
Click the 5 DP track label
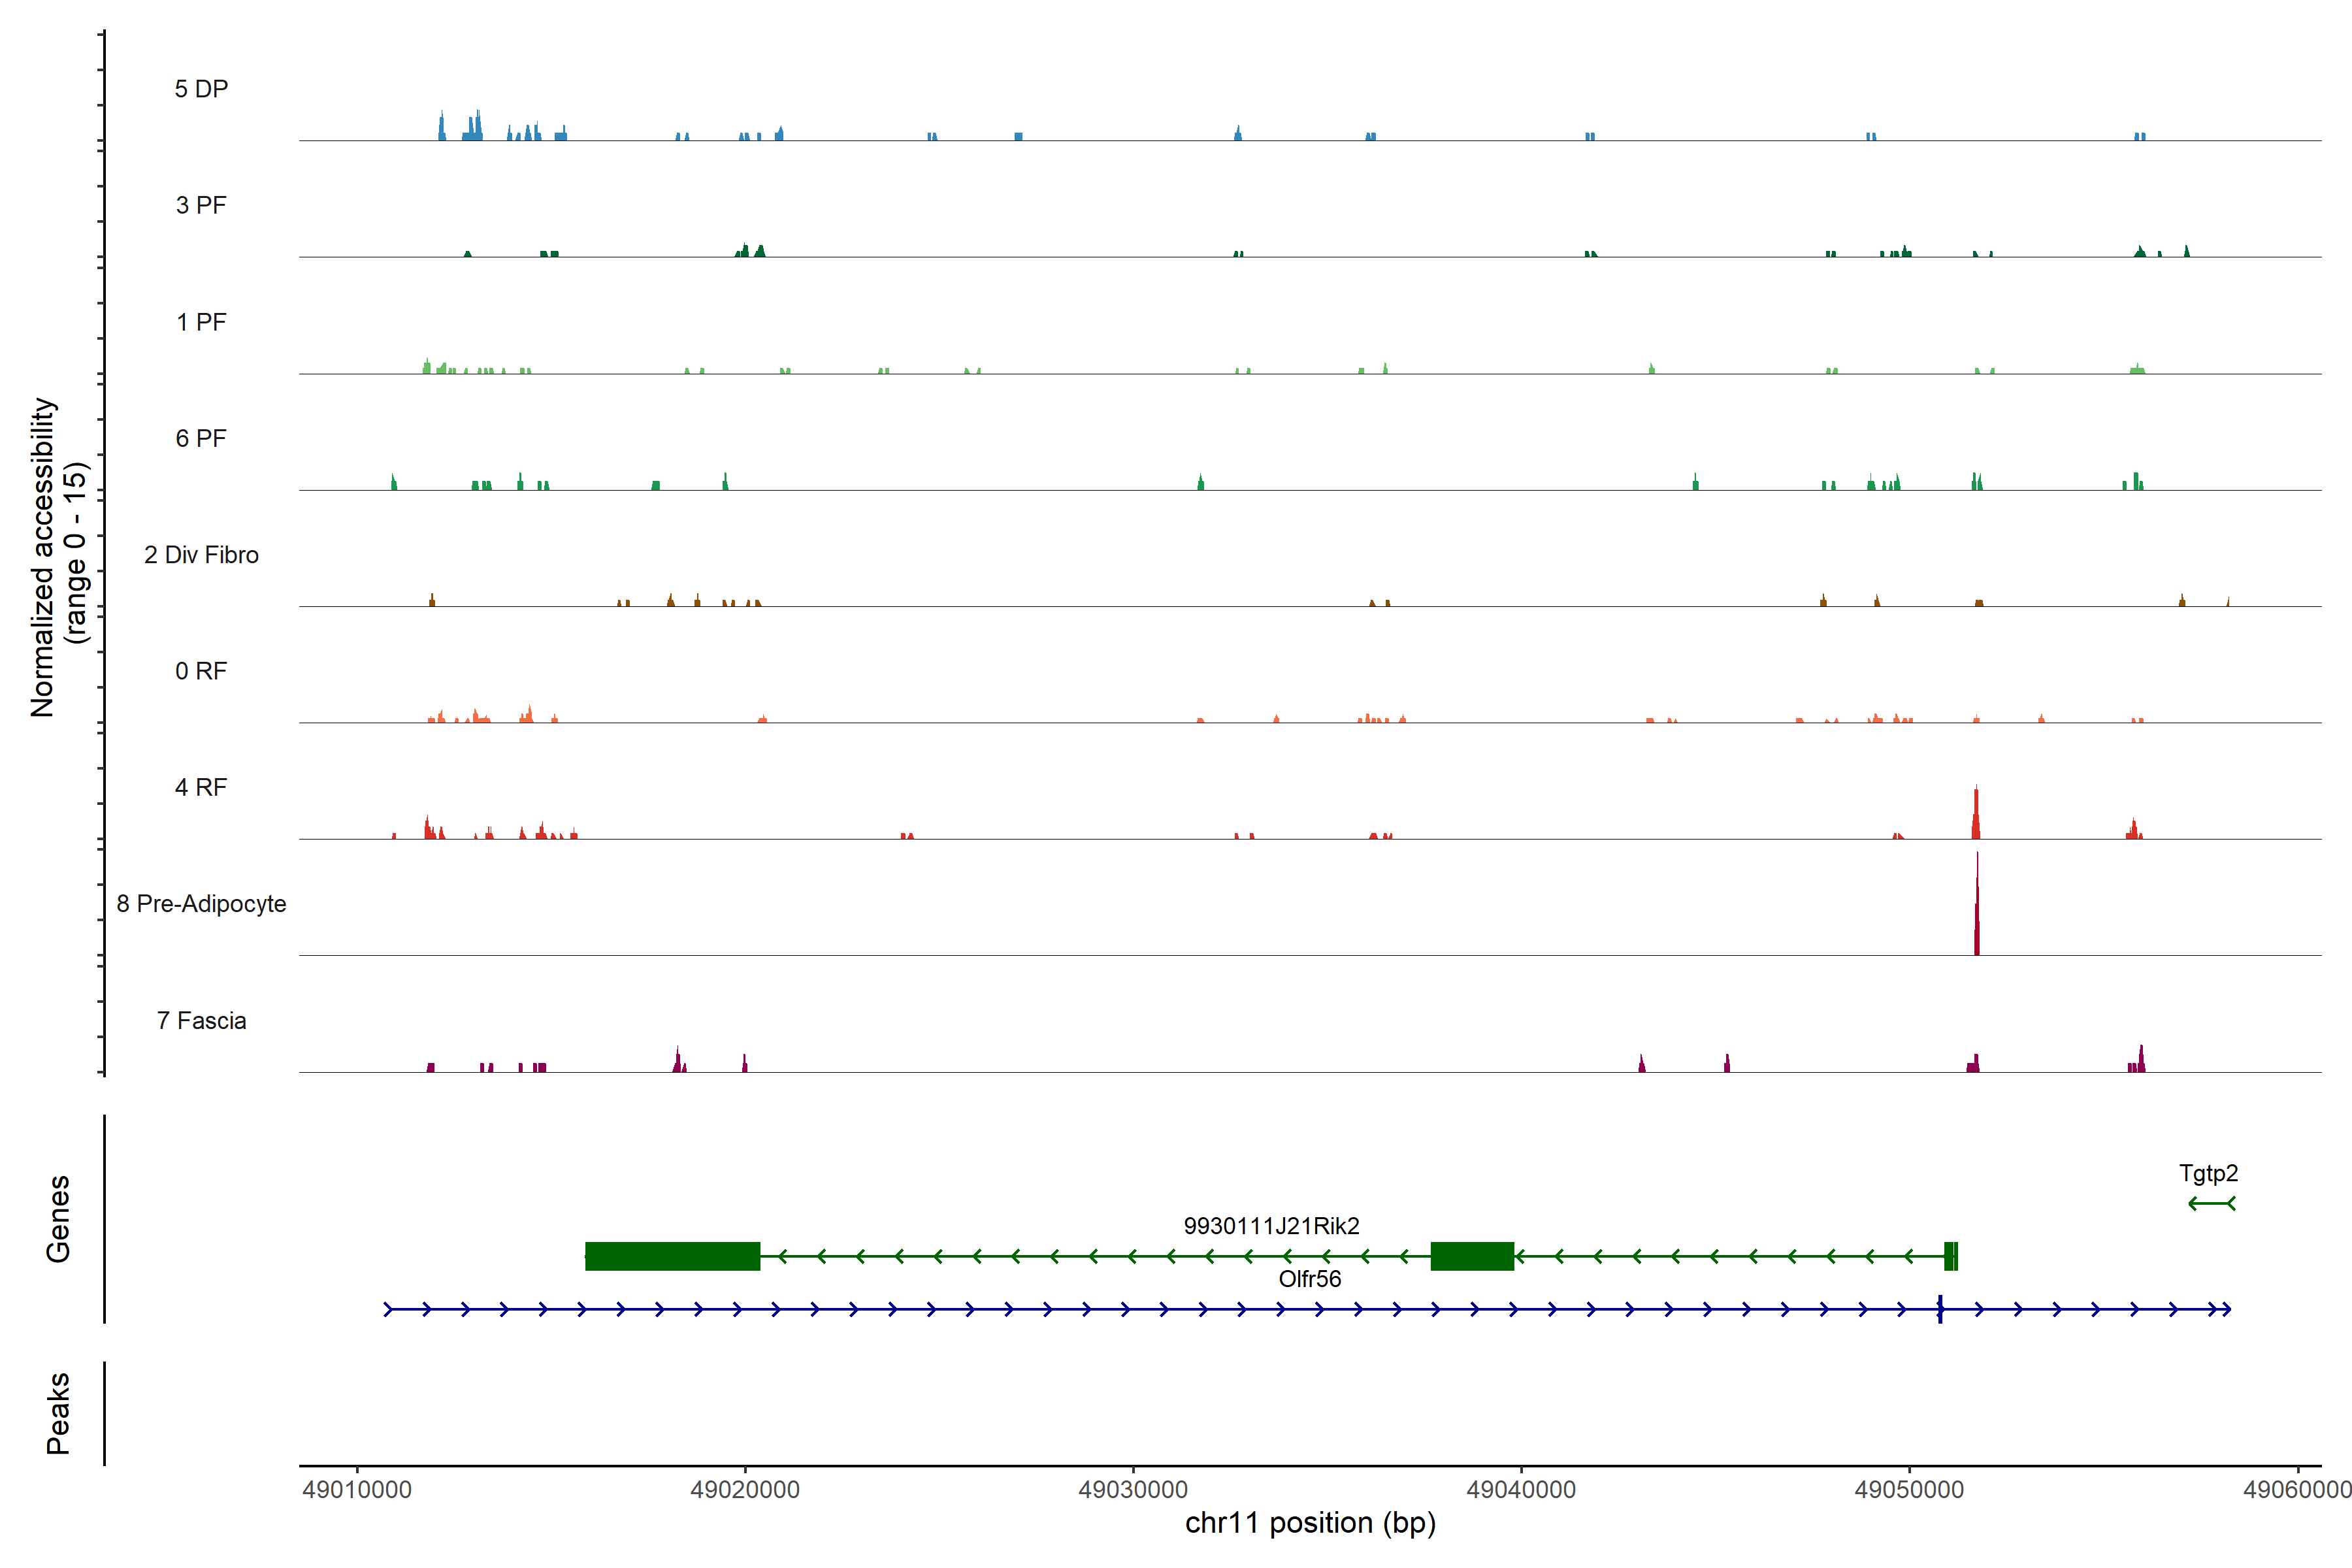(x=201, y=89)
